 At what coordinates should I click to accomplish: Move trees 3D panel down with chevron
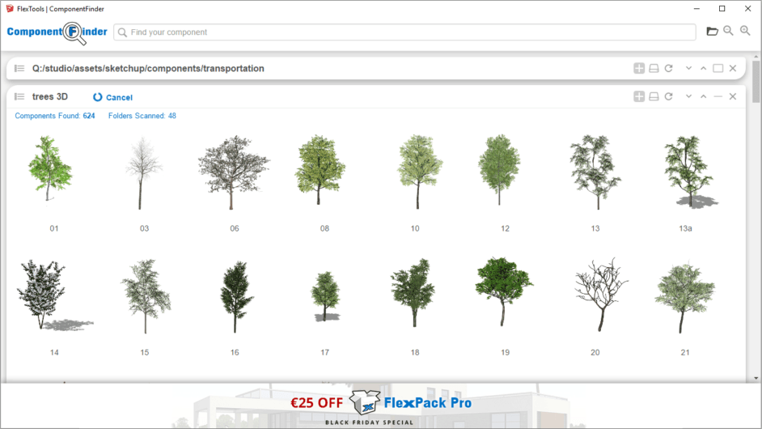point(688,97)
